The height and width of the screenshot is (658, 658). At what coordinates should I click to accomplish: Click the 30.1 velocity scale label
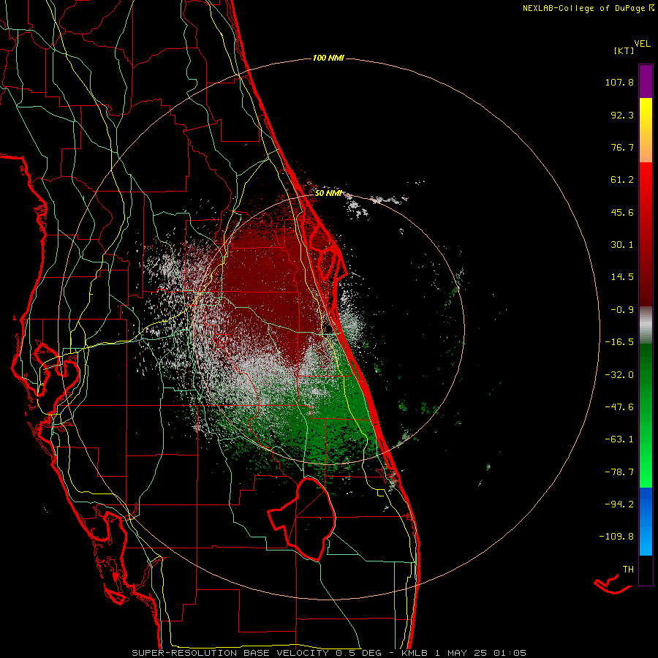622,245
